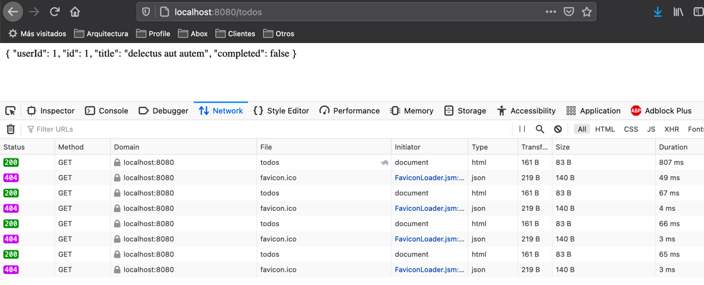Toggle the XHR request filter

pos(671,129)
